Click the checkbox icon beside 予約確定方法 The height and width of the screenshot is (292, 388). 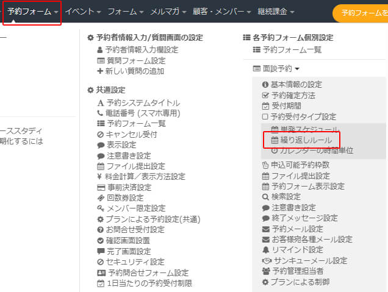point(265,95)
